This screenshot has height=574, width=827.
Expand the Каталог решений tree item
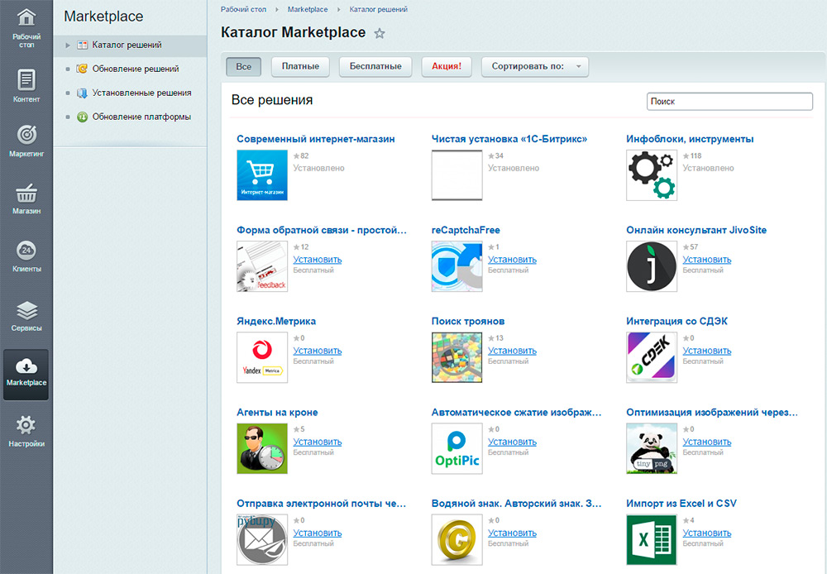point(68,45)
